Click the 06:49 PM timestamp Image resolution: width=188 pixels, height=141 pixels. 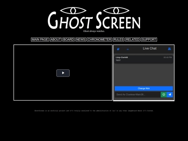coord(167,57)
